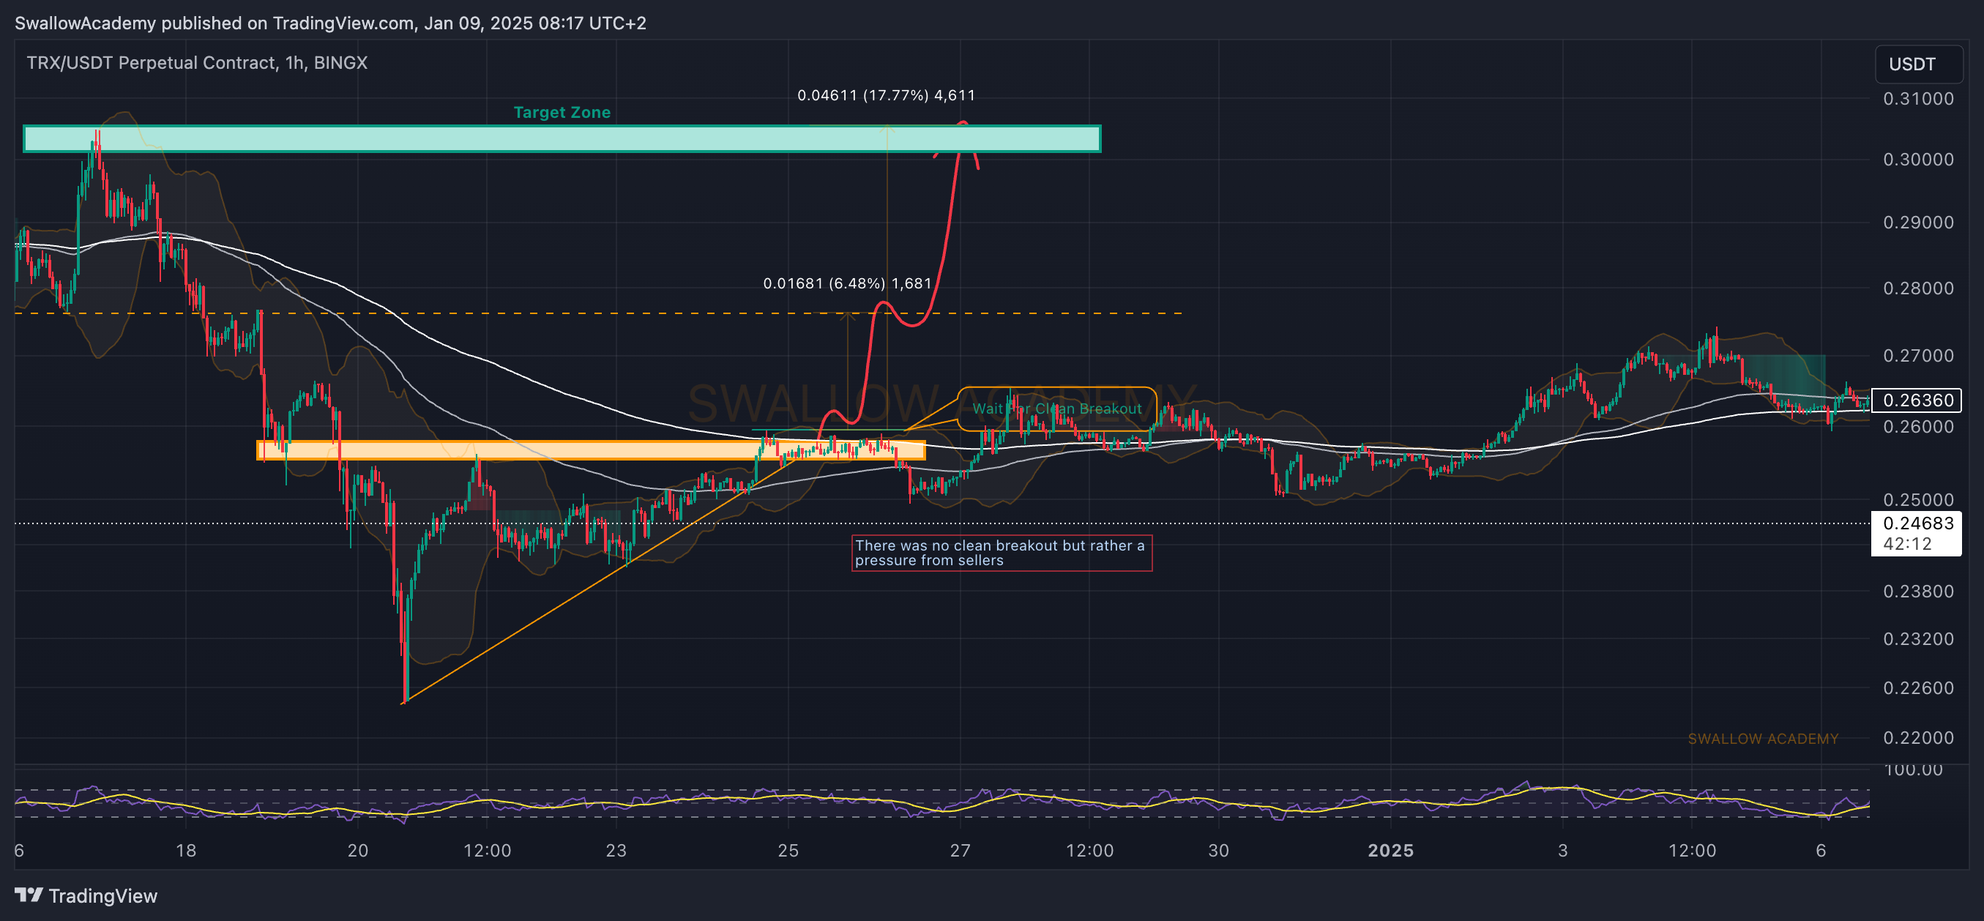1984x921 pixels.
Task: Click the 'There was no clean breakout' note
Action: [x=1002, y=553]
